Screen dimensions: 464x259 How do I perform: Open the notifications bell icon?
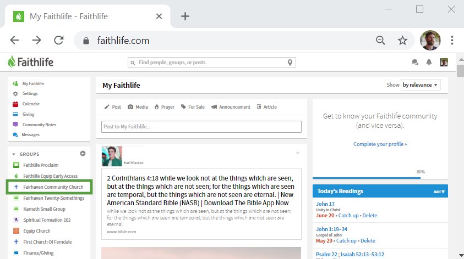[429, 62]
